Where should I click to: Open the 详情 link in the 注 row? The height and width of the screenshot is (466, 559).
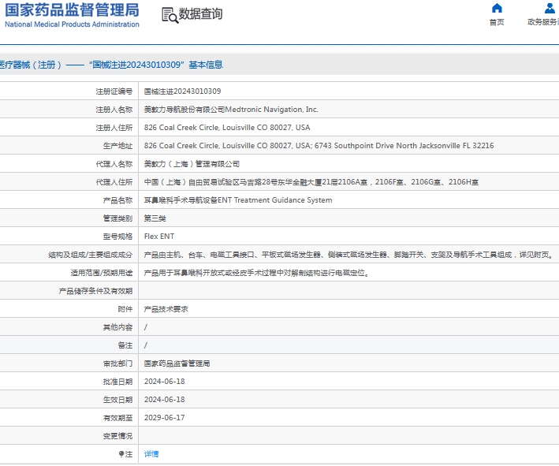click(x=151, y=454)
